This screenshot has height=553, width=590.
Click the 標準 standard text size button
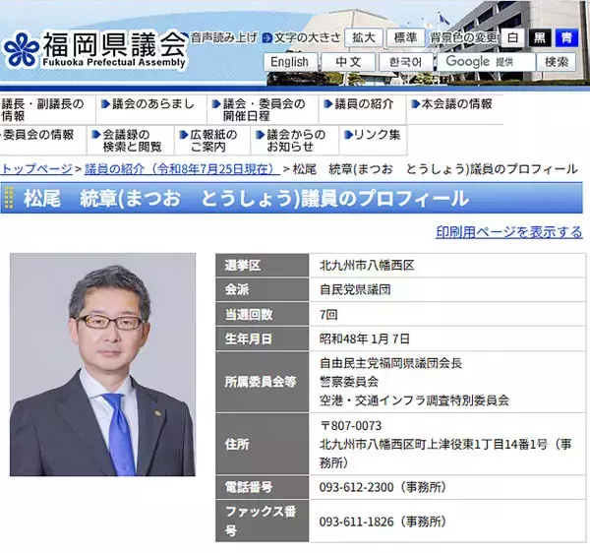click(405, 37)
